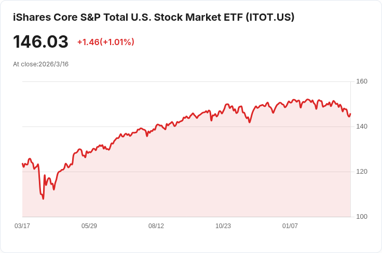This screenshot has width=382, height=253.
Task: Select the 100 y-axis label
Action: coord(362,217)
